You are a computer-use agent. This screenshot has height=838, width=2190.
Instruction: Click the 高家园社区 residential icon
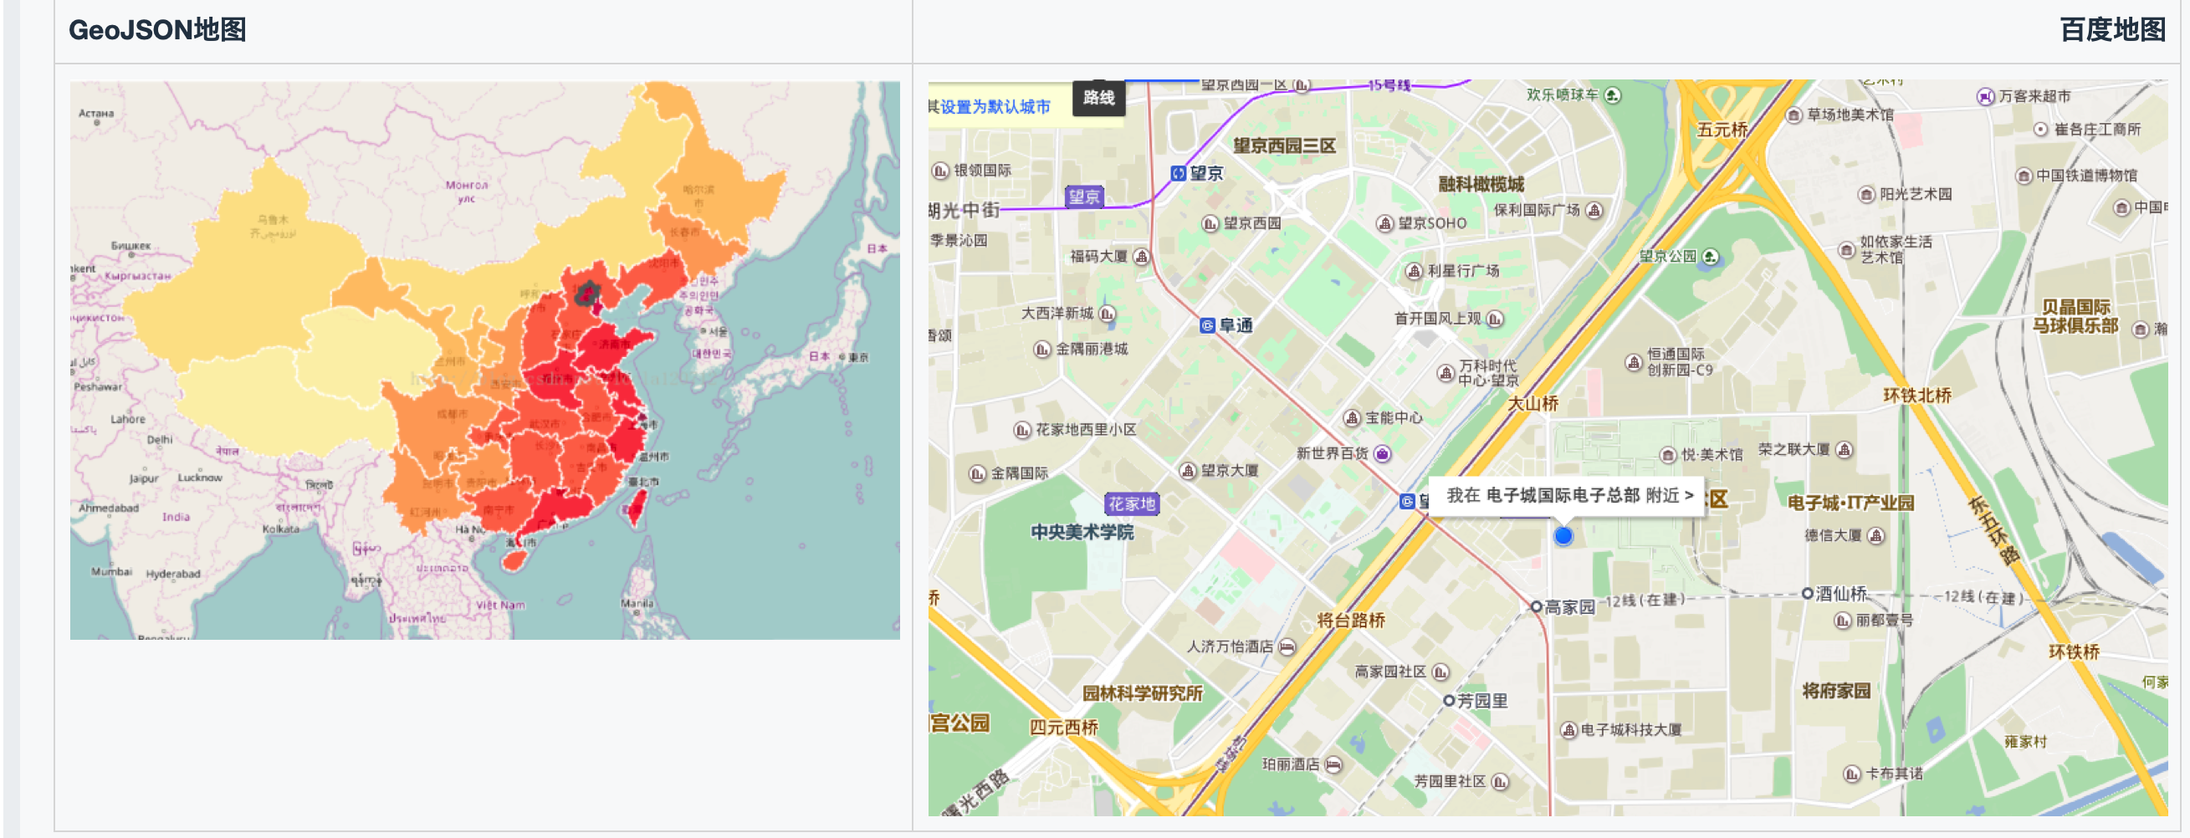click(1440, 672)
